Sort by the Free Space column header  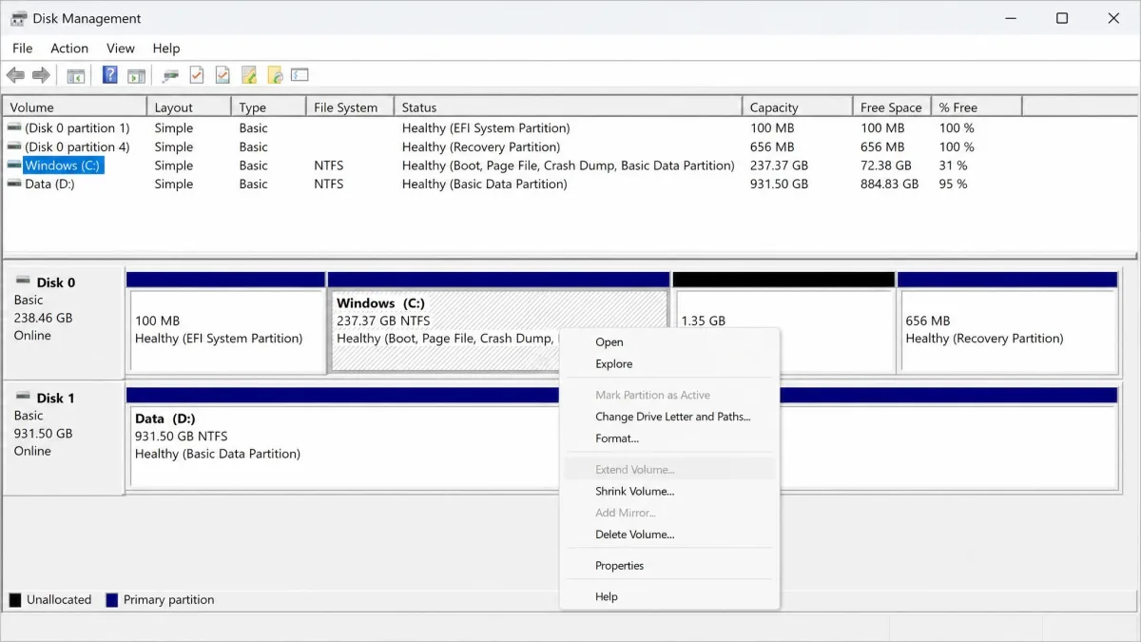click(893, 107)
